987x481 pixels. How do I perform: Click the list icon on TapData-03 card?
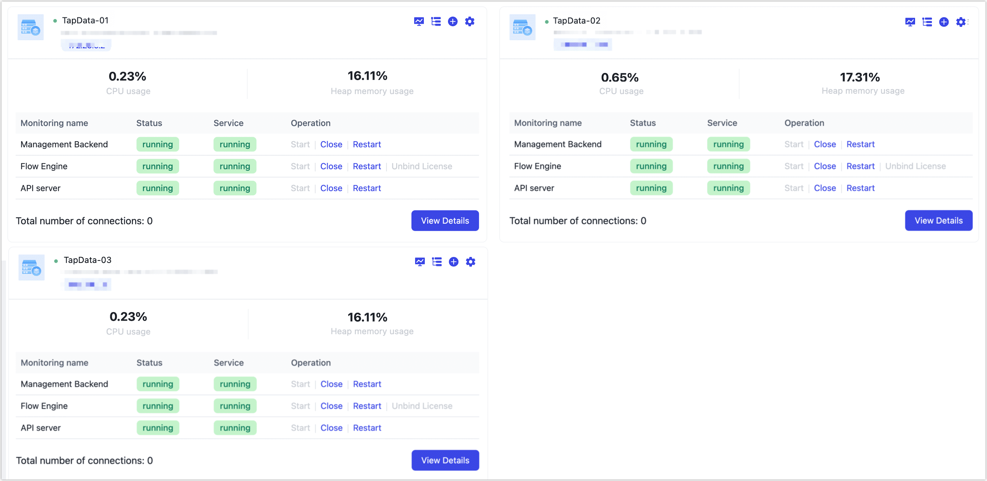coord(436,262)
